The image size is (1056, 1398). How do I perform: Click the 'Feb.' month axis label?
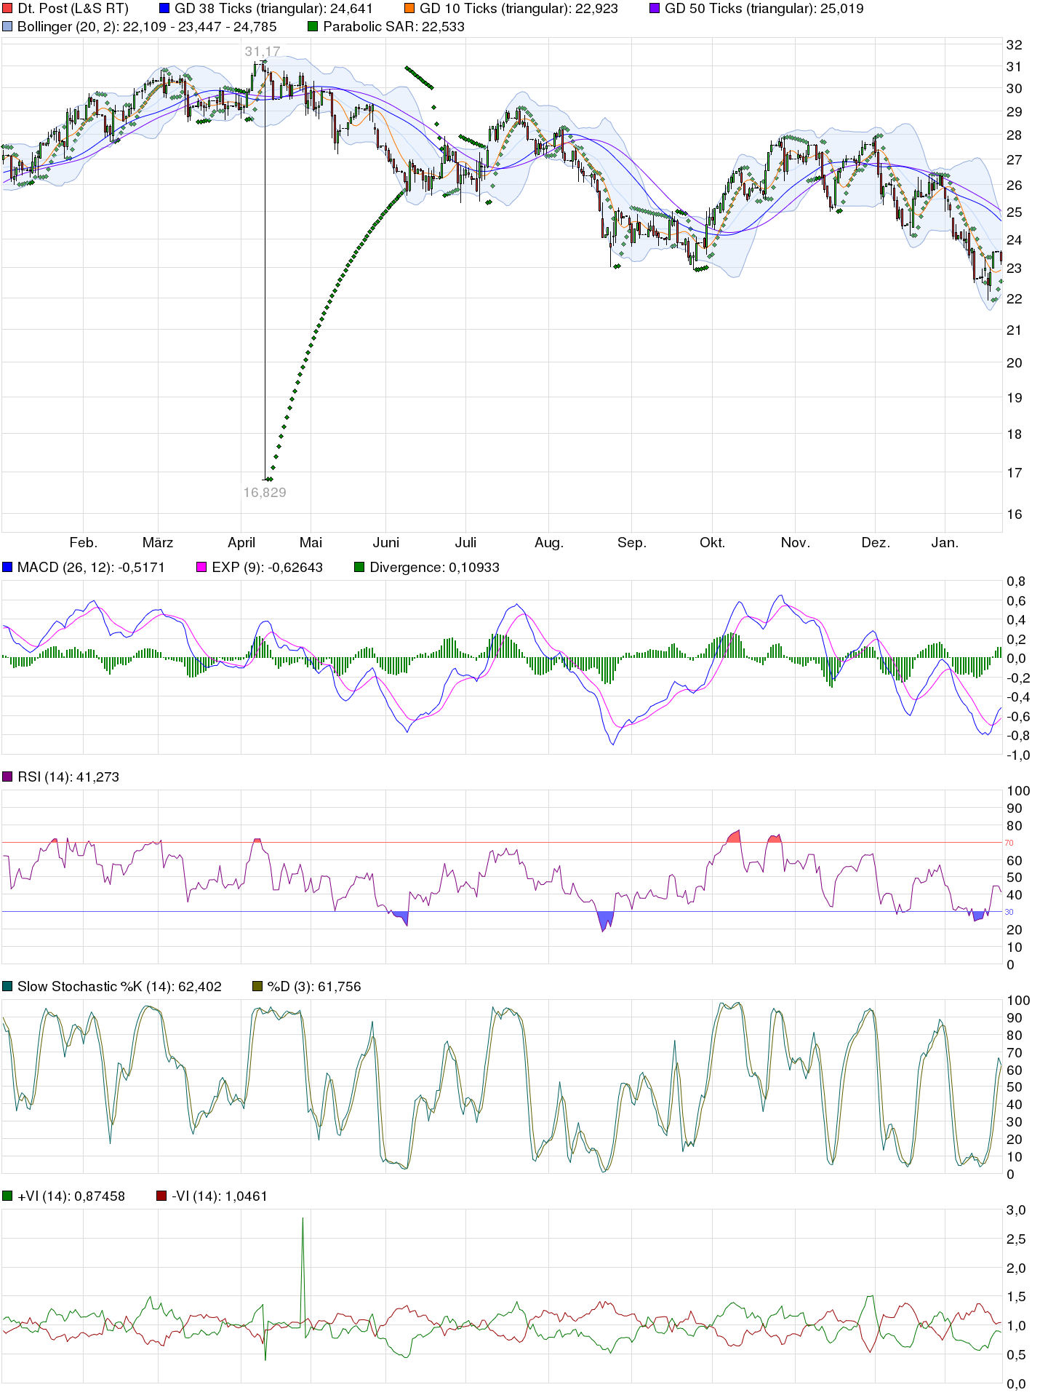[83, 542]
